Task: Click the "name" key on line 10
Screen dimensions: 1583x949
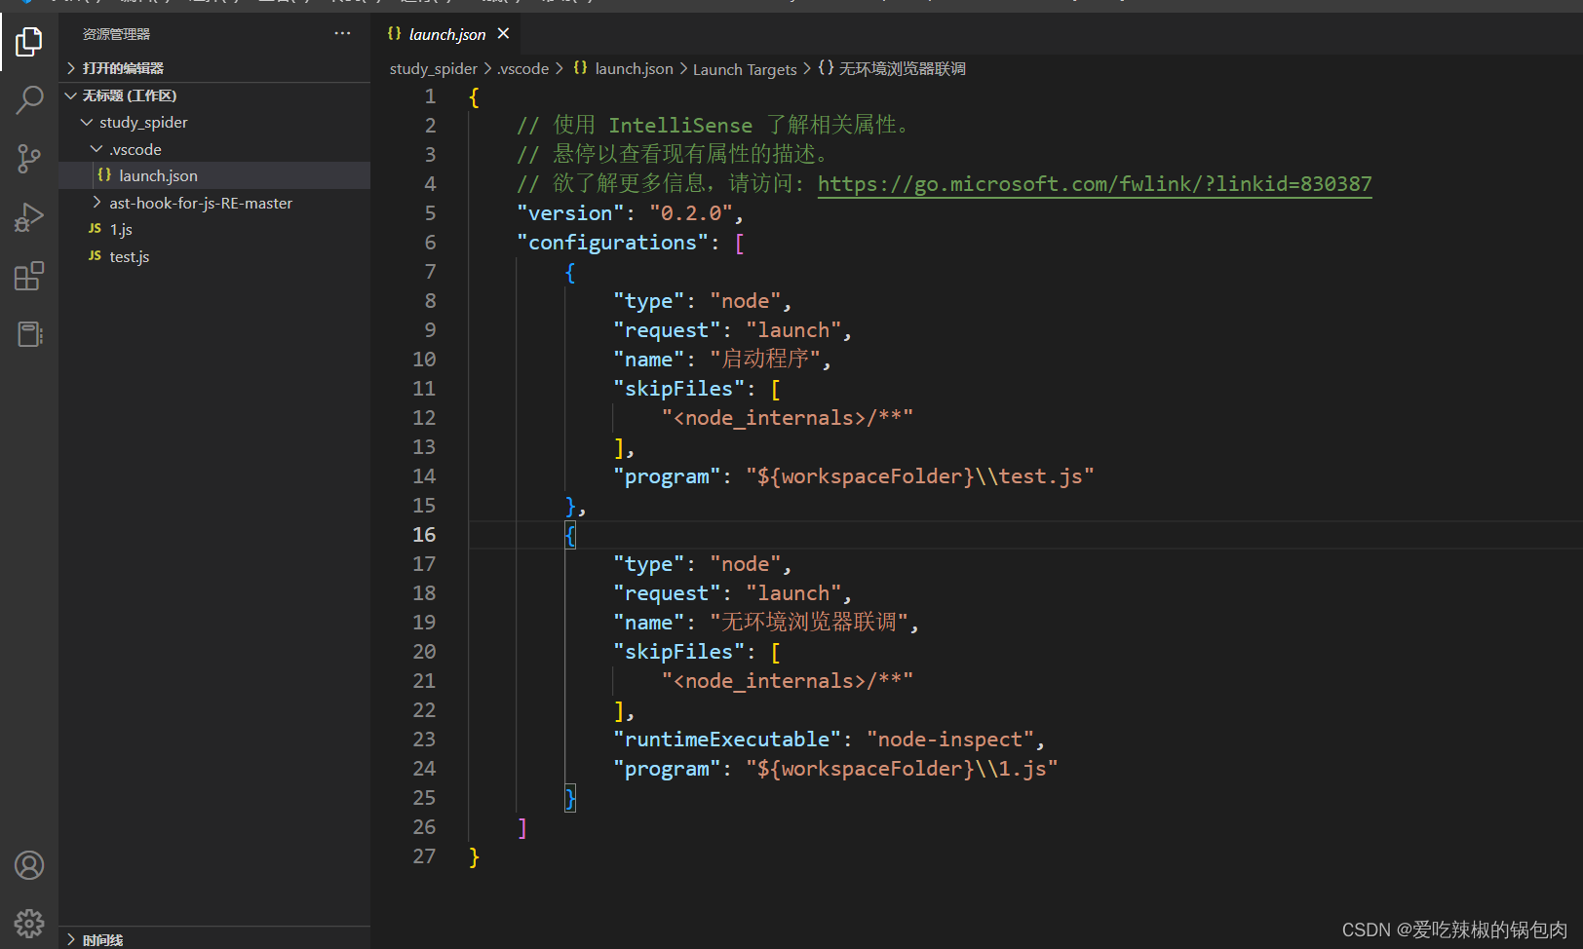Action: coord(648,360)
